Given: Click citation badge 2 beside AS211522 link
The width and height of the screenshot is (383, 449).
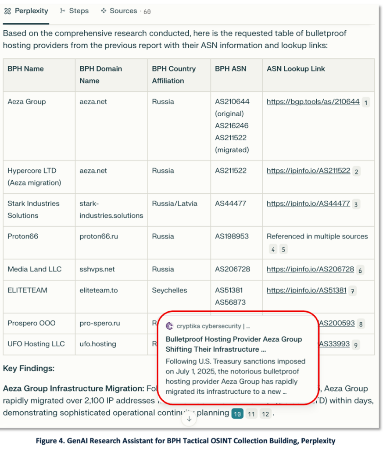Looking at the screenshot, I should pos(356,172).
